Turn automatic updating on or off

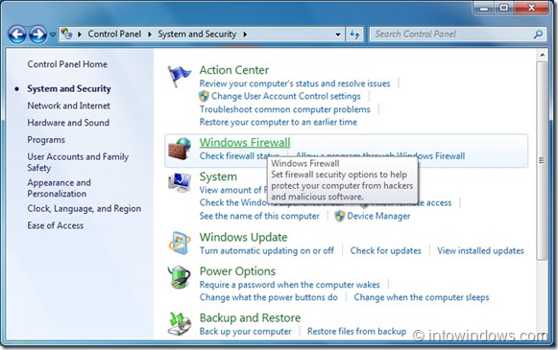click(x=267, y=250)
